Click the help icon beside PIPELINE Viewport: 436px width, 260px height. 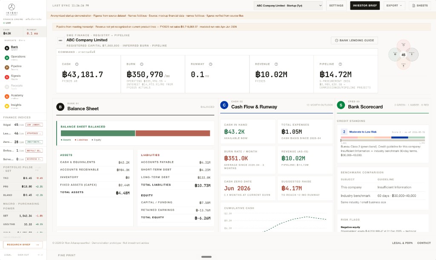coord(340,64)
